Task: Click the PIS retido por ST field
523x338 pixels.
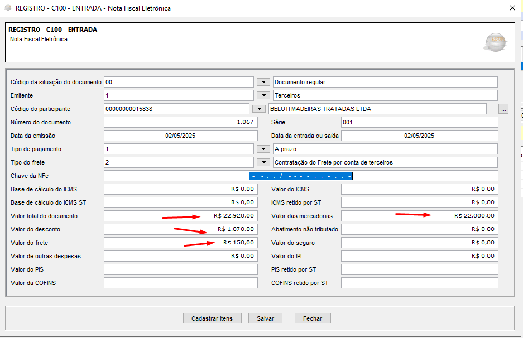Action: [x=420, y=269]
